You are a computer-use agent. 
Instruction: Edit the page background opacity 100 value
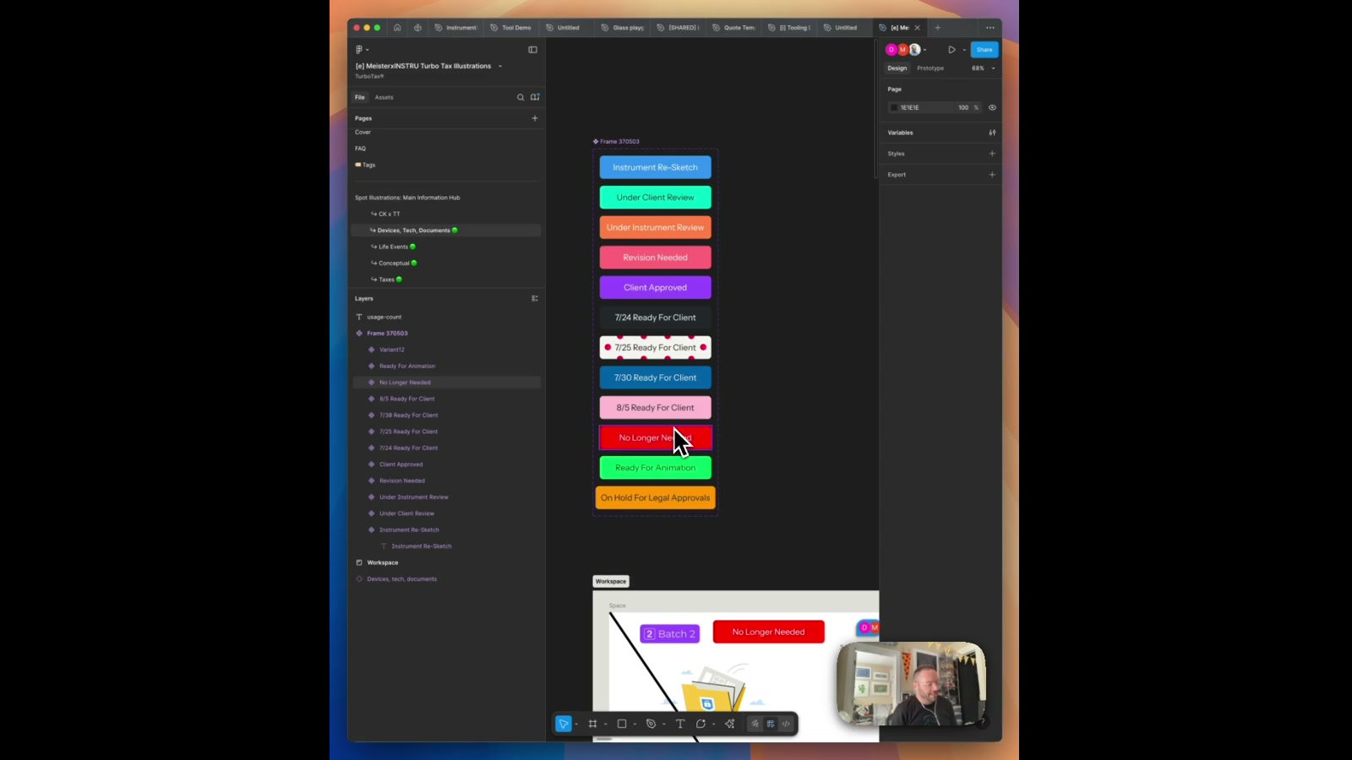click(x=963, y=107)
